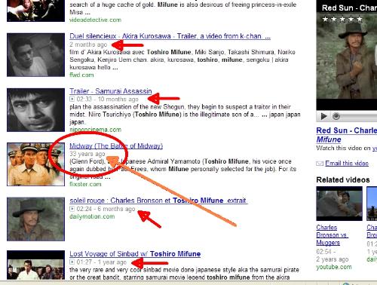
Task: Click the flixster.com source text
Action: 85,184
